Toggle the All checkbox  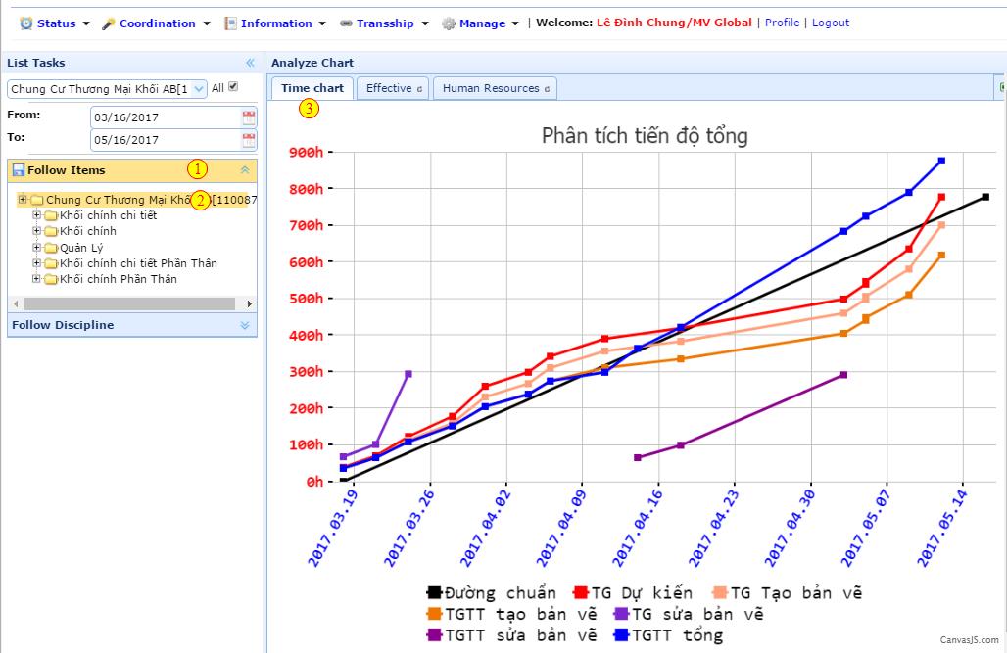[x=233, y=87]
